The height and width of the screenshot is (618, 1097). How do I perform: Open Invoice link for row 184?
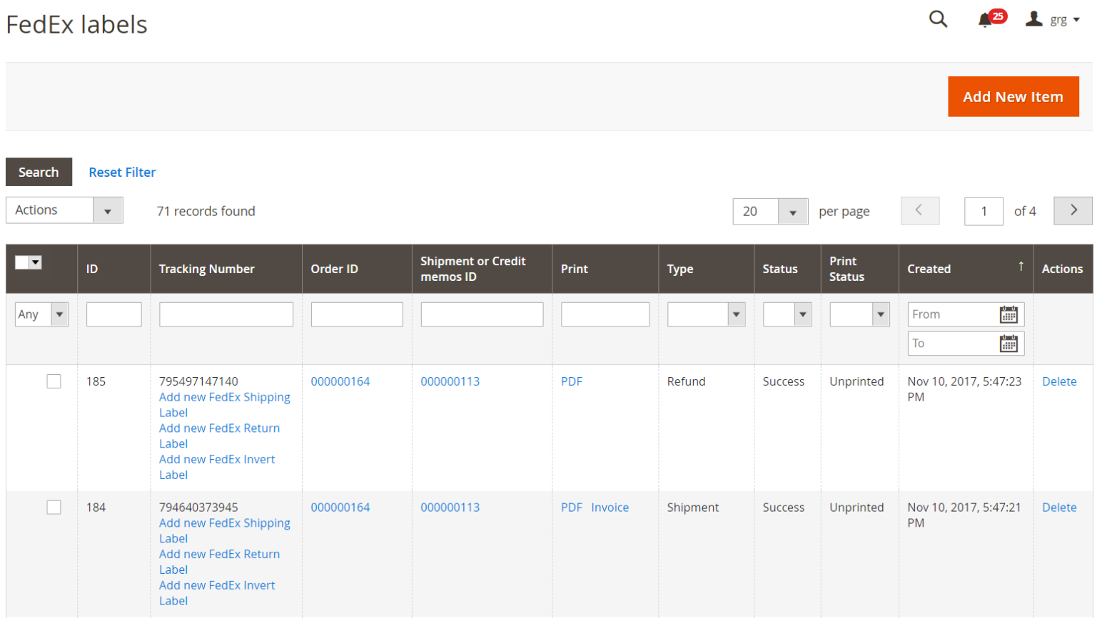pos(610,508)
